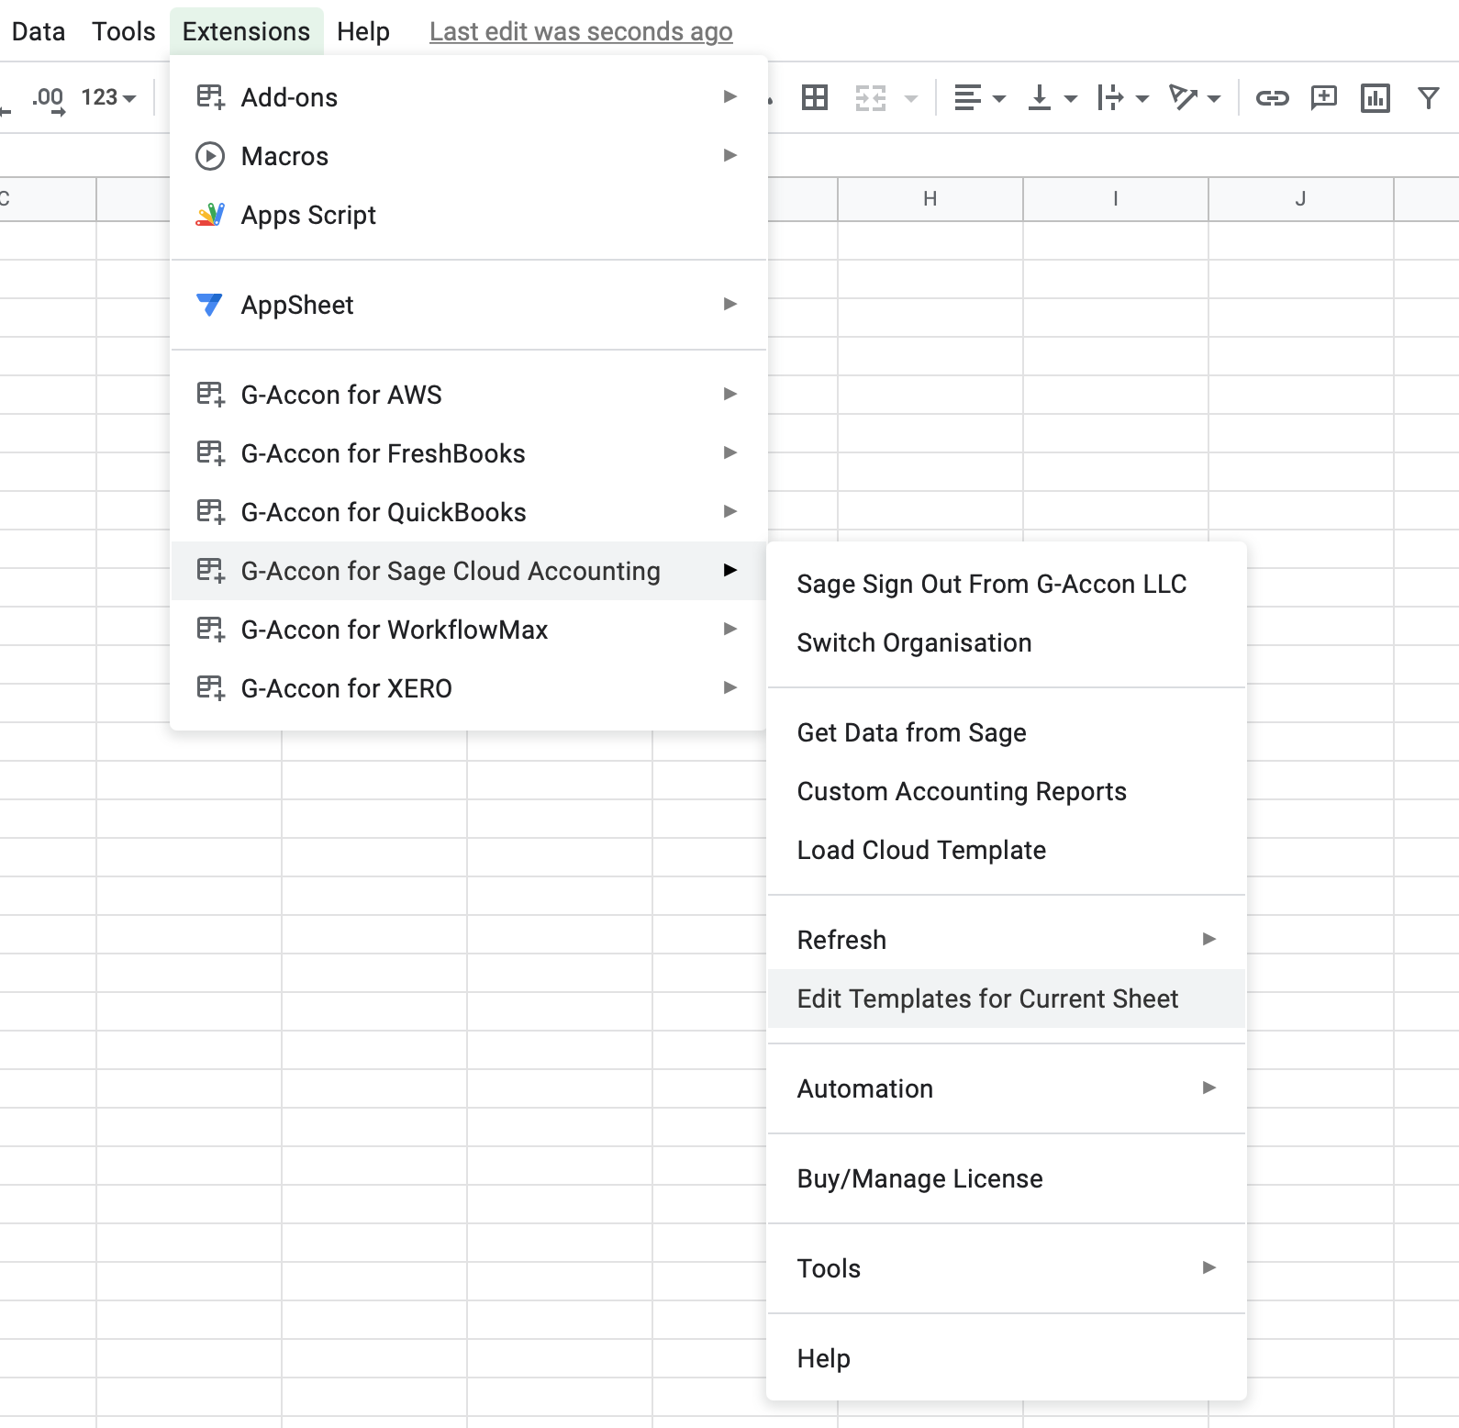The image size is (1459, 1428).
Task: Click the G-Accon for WorkflowMax icon
Action: pos(210,630)
